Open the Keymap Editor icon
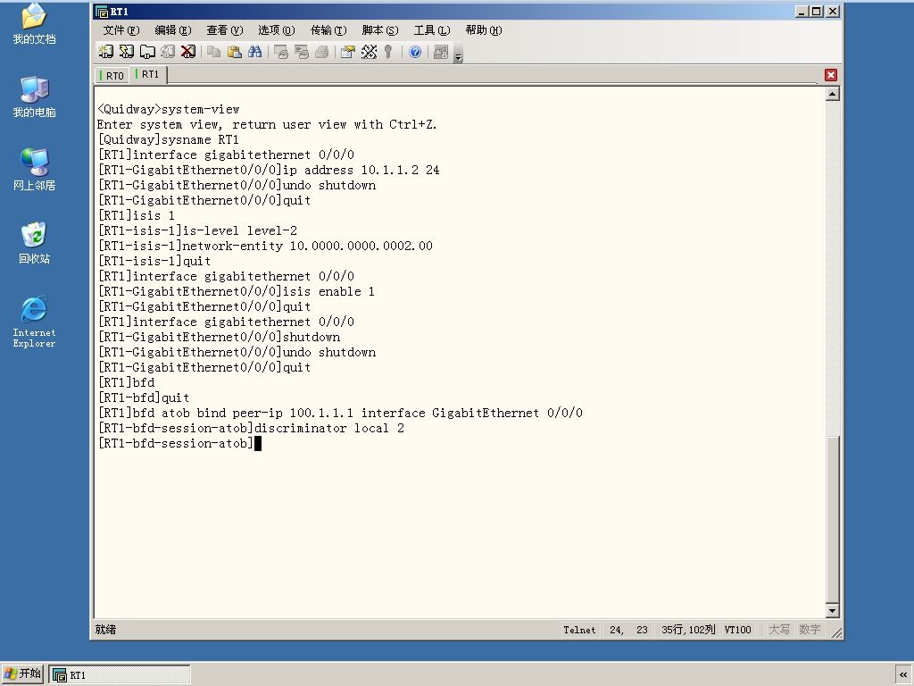 pos(369,52)
